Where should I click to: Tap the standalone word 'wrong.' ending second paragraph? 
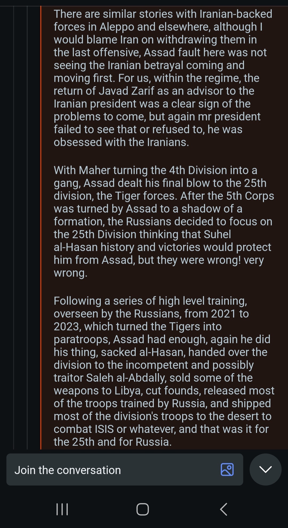(70, 273)
